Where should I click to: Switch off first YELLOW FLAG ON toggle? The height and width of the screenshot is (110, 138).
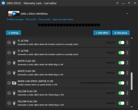click(x=121, y=93)
